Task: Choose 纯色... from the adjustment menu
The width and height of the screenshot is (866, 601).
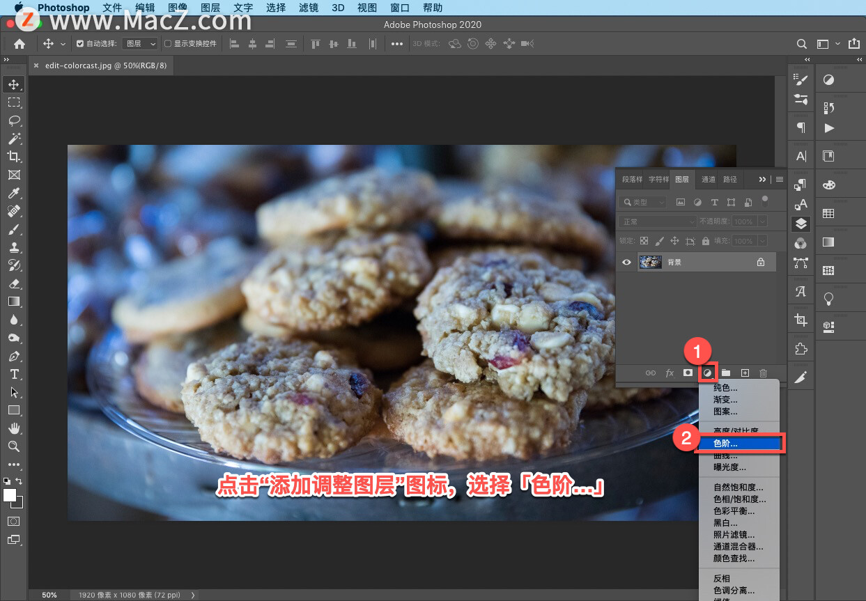Action: click(x=741, y=388)
